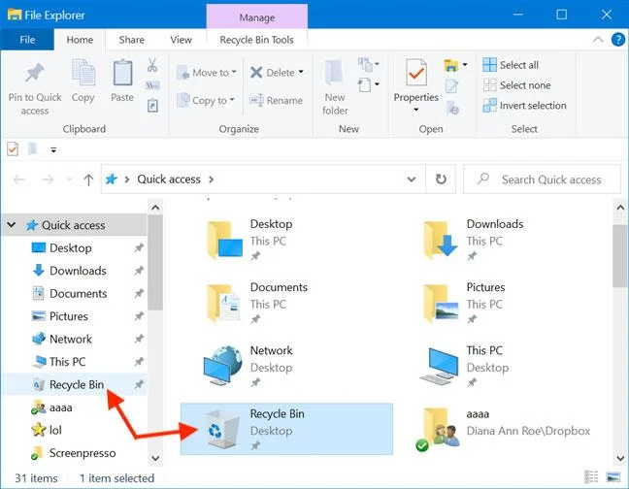This screenshot has width=629, height=489.
Task: Switch to Details view in status bar
Action: point(591,477)
